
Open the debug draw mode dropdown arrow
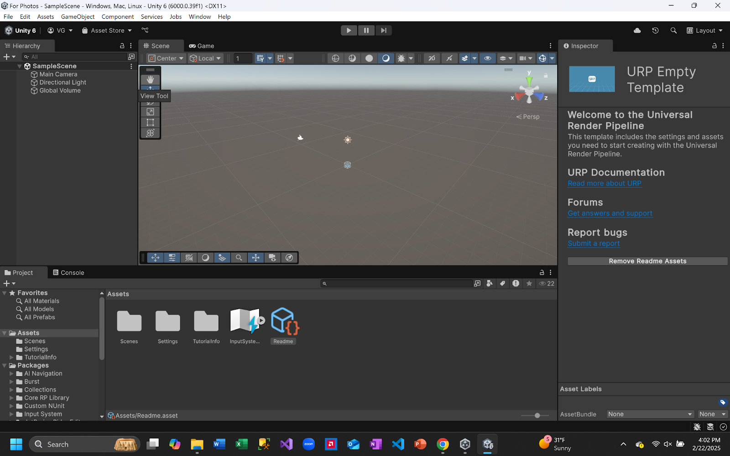click(411, 58)
